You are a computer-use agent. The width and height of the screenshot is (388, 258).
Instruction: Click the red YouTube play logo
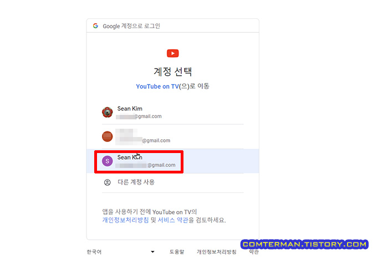[173, 53]
